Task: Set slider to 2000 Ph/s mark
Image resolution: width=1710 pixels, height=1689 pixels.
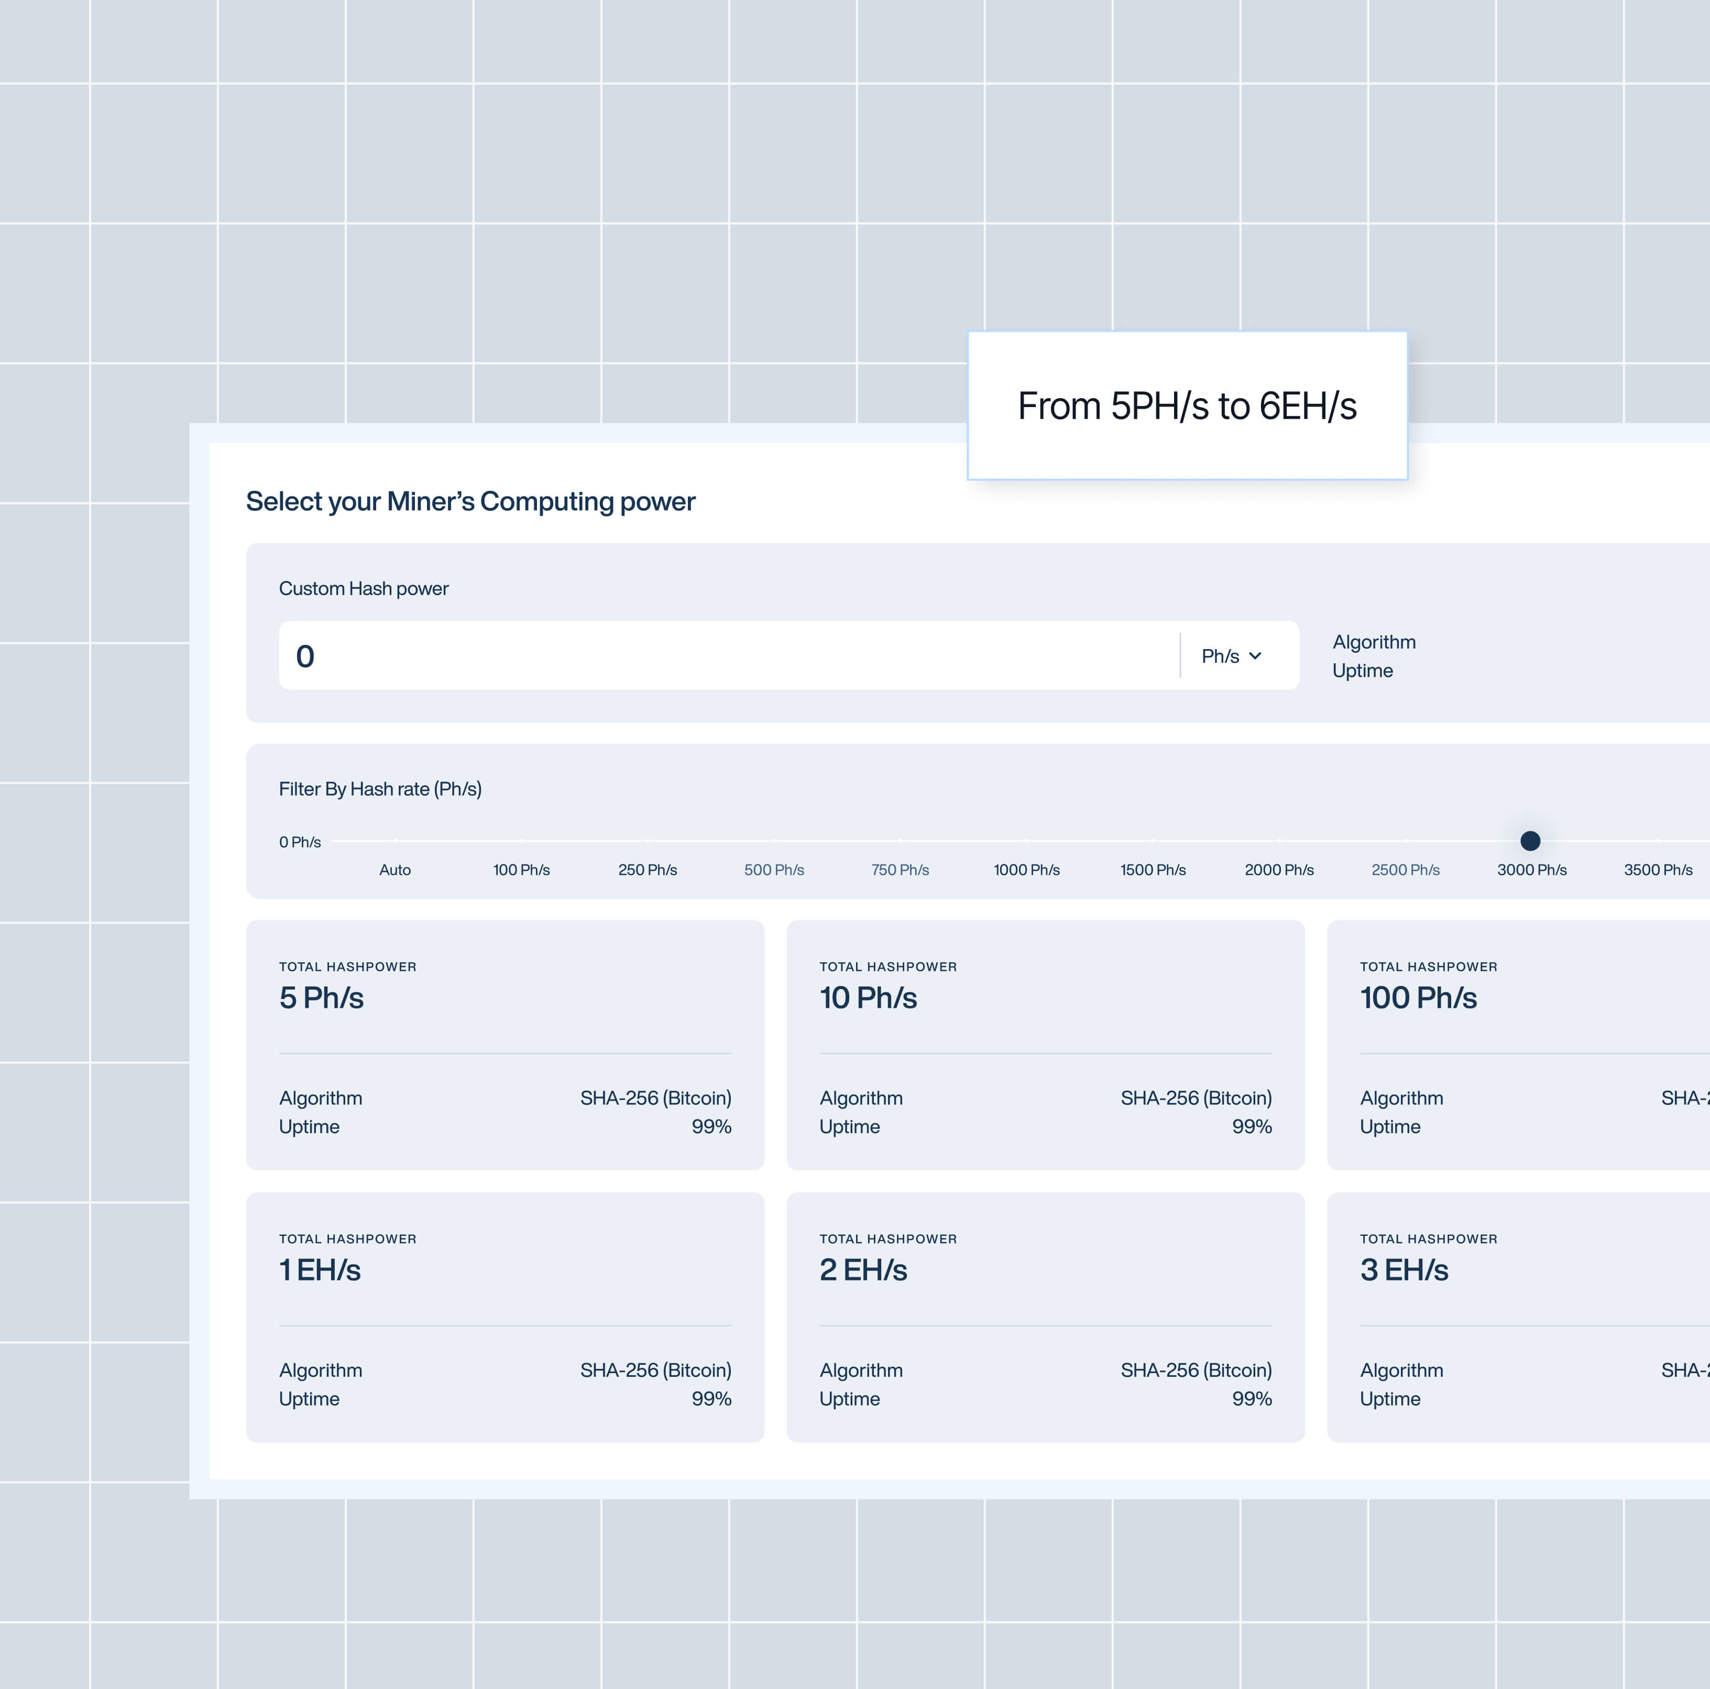Action: (x=1279, y=869)
